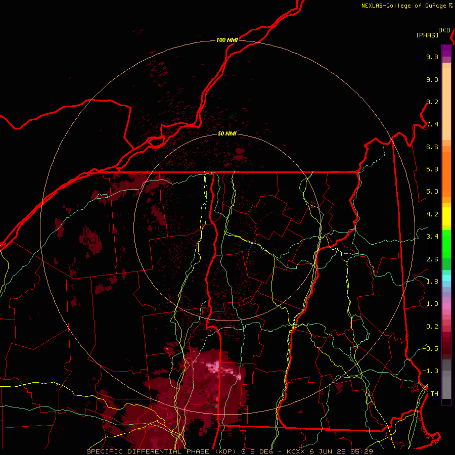Click the 3.4 value on the color scale

tap(432, 237)
